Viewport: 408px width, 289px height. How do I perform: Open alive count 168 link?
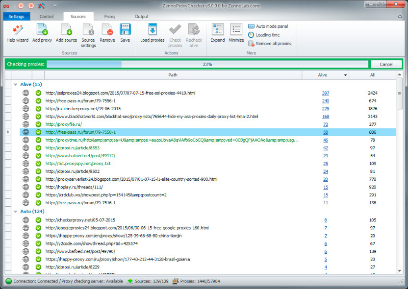(326, 117)
